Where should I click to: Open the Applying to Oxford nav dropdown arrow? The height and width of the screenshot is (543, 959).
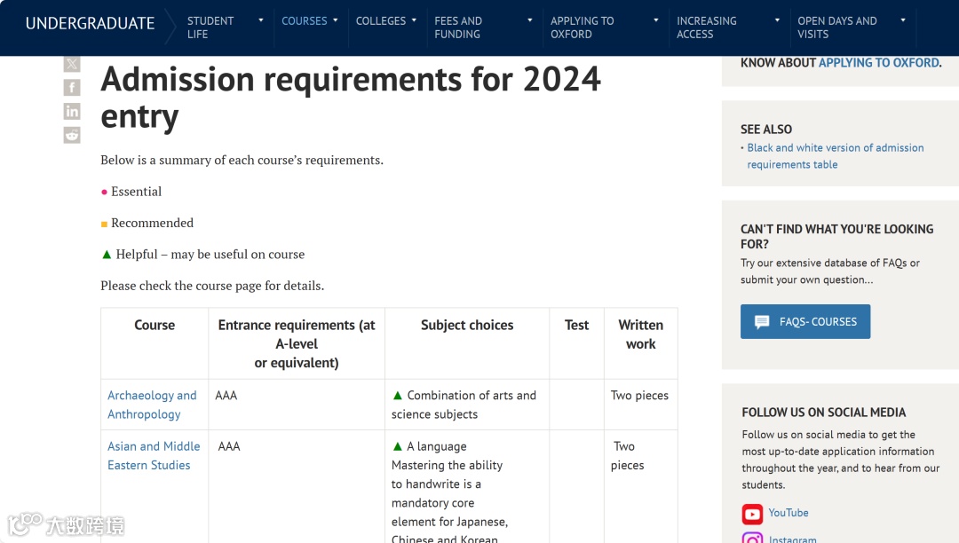(656, 20)
